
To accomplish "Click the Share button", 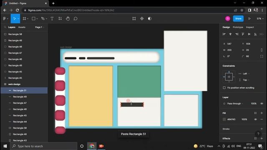I will 238,18.
